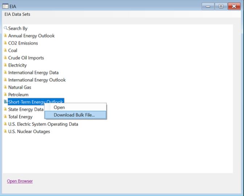Click the Petroleum folder icon
Viewport: 244px width, 196px height.
click(5, 94)
